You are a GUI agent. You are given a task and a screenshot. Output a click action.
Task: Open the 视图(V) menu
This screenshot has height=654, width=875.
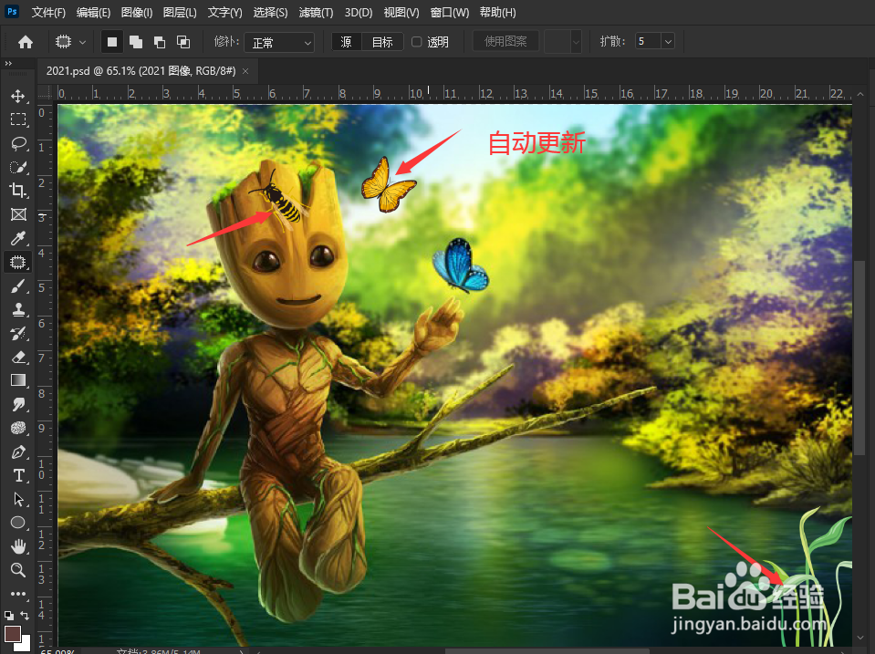tap(401, 12)
